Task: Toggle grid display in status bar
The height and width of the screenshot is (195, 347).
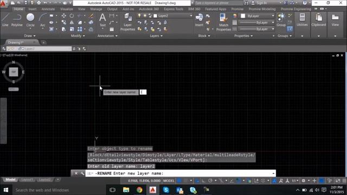Action: (179, 180)
